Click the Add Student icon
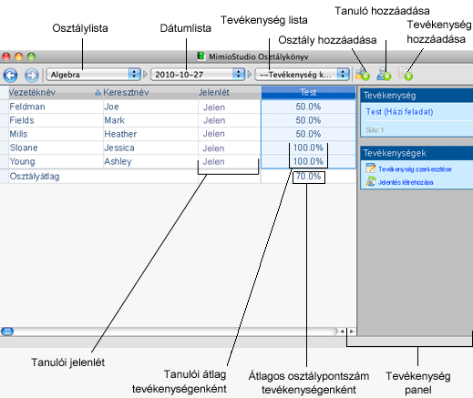Screen dimensions: 473x398 [384, 74]
